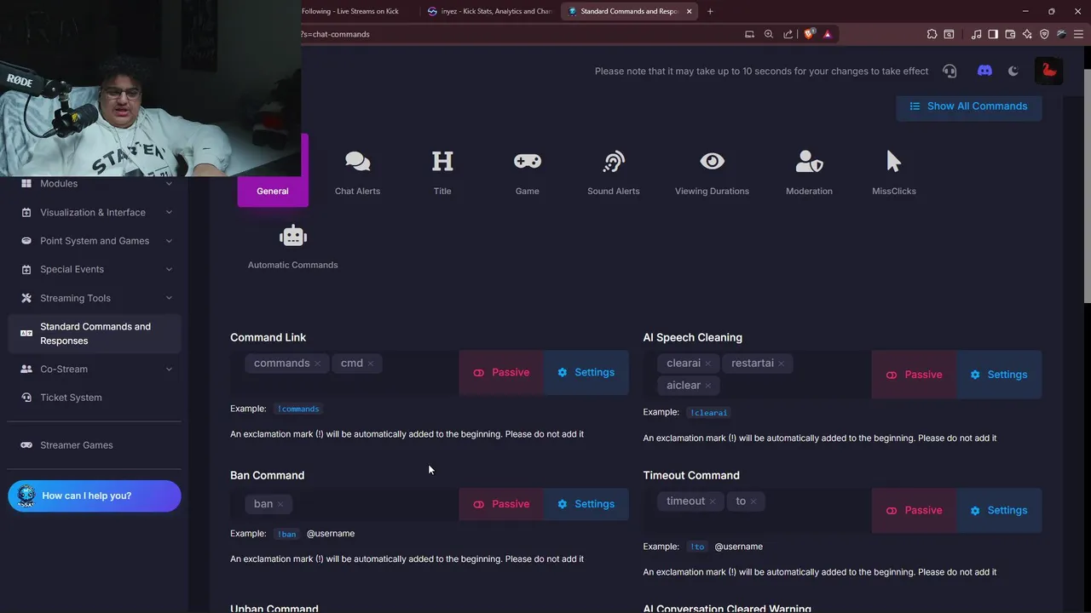Click the Command Link alias input field
The image size is (1091, 613).
(x=344, y=373)
